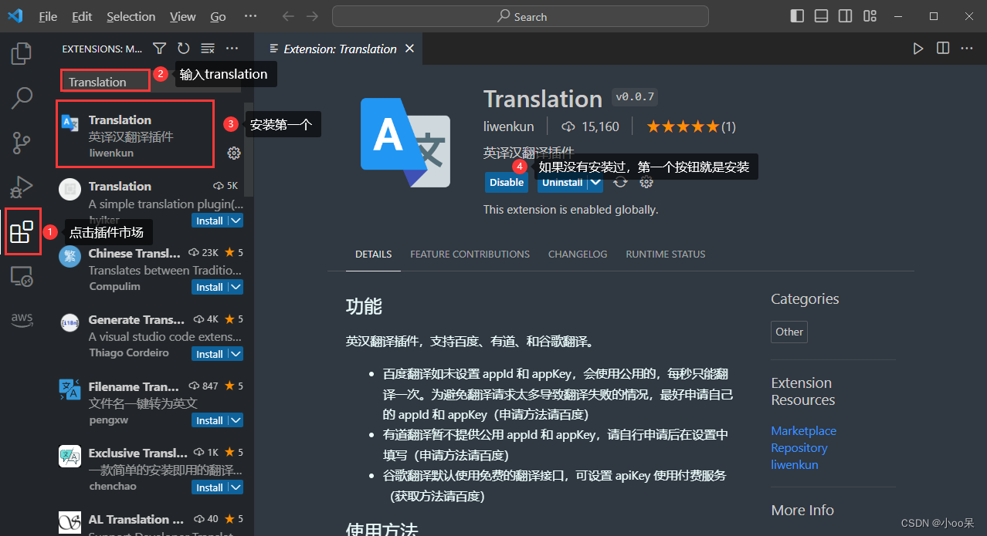Expand install dropdown for pengxw extension
The image size is (987, 536).
pos(236,420)
